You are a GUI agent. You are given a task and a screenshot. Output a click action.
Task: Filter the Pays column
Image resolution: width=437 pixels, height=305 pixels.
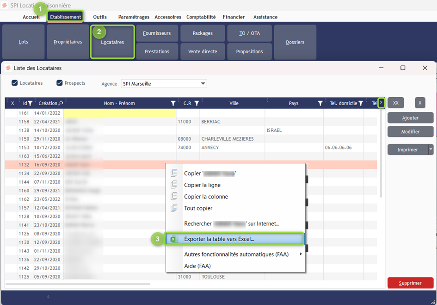pos(320,103)
